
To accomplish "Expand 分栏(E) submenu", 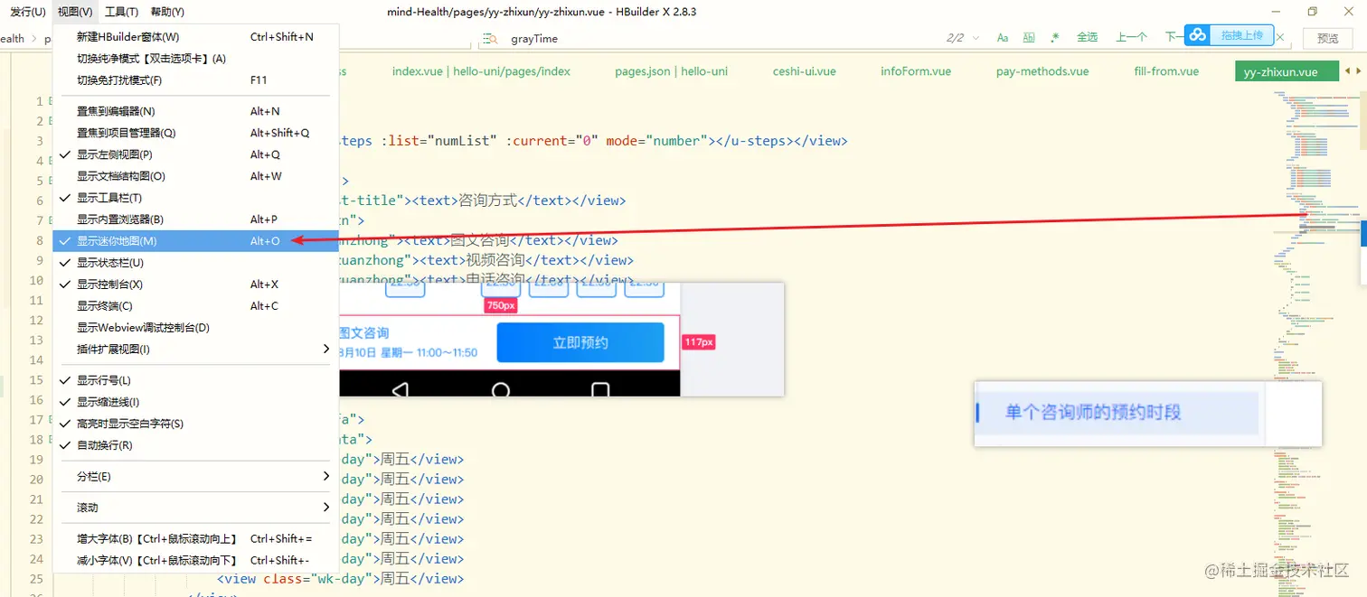I will [x=195, y=476].
